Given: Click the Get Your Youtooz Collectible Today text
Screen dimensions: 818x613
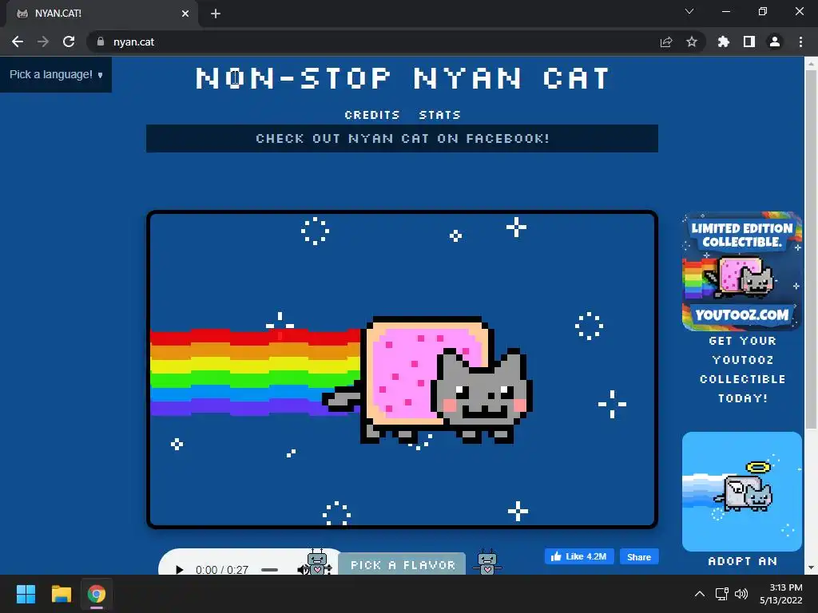Looking at the screenshot, I should (x=742, y=370).
